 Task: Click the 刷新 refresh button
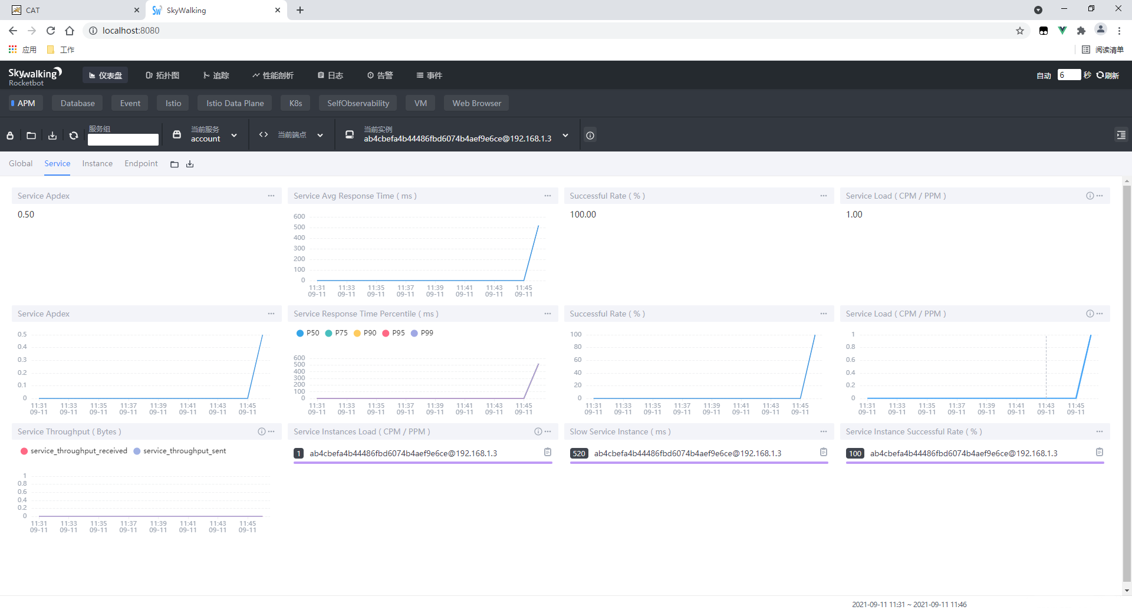click(x=1108, y=75)
